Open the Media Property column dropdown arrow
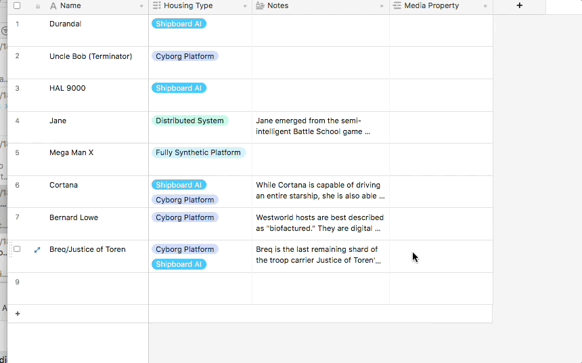This screenshot has width=582, height=363. click(485, 6)
